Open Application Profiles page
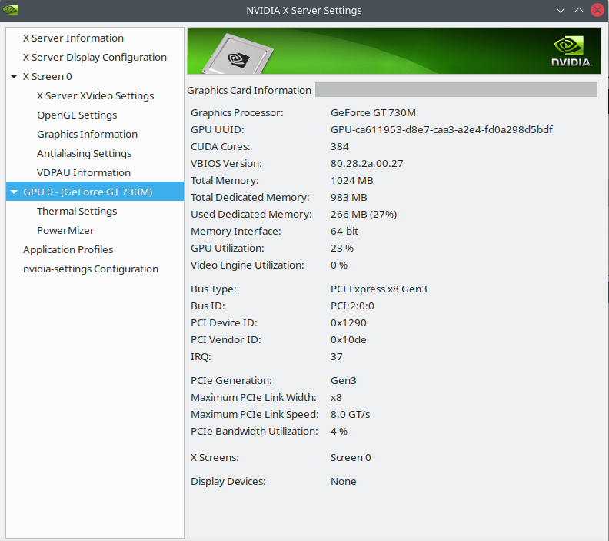The image size is (609, 541). [68, 249]
